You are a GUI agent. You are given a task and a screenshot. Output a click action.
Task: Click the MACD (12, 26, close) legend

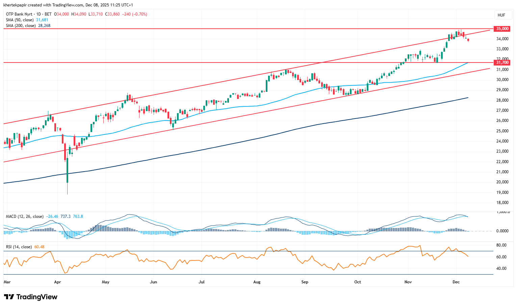click(x=25, y=216)
